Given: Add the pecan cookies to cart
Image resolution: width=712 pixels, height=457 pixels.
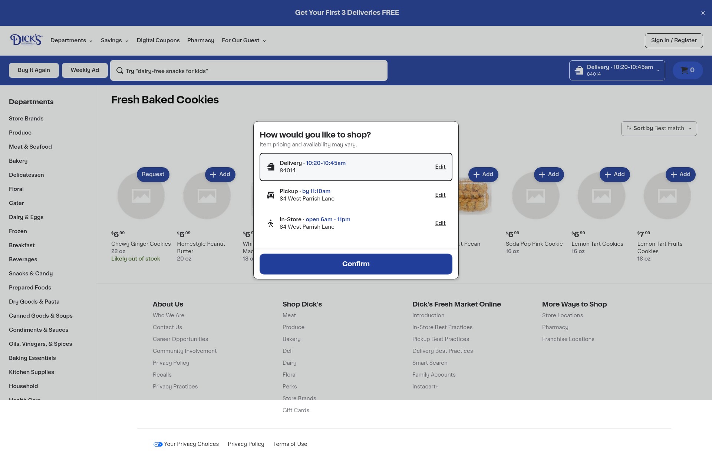Looking at the screenshot, I should pos(483,174).
